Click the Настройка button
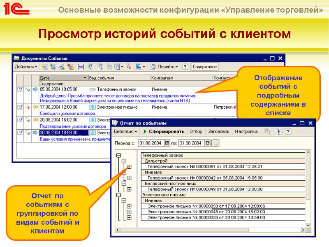 (x=248, y=131)
